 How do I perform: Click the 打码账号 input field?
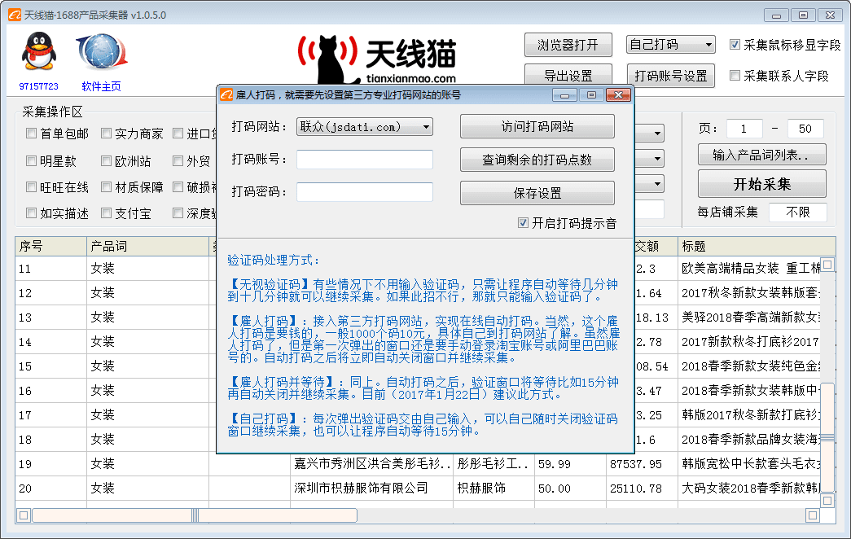pyautogui.click(x=365, y=160)
